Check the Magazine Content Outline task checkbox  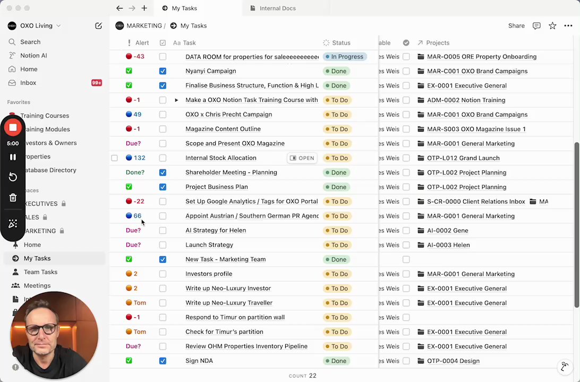(163, 129)
